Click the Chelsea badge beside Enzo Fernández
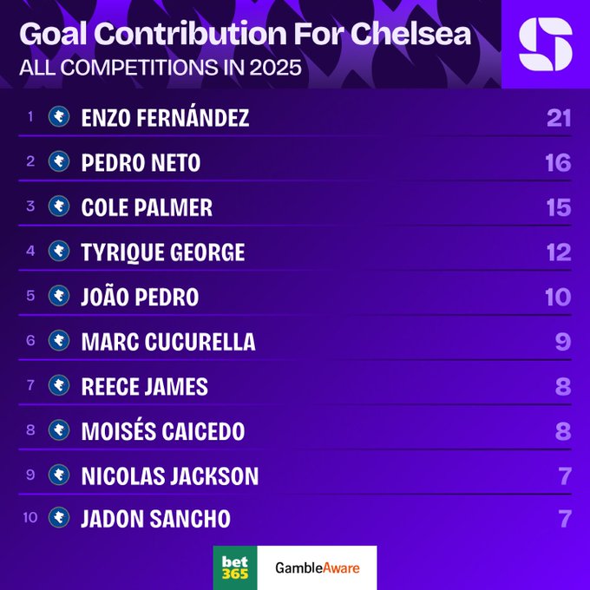 point(59,117)
